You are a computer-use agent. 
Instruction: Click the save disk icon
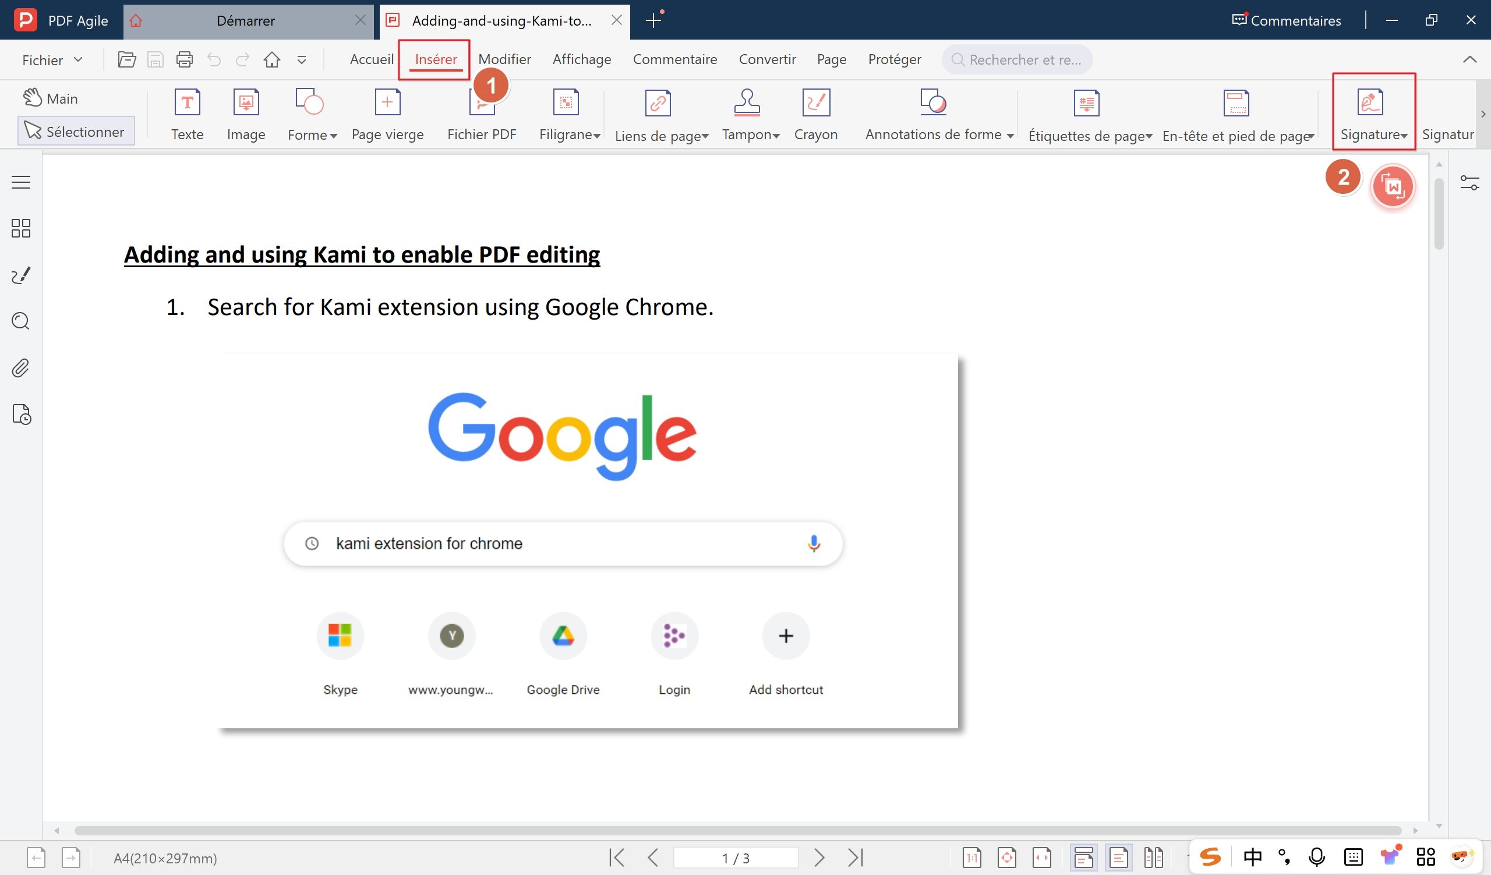point(156,60)
